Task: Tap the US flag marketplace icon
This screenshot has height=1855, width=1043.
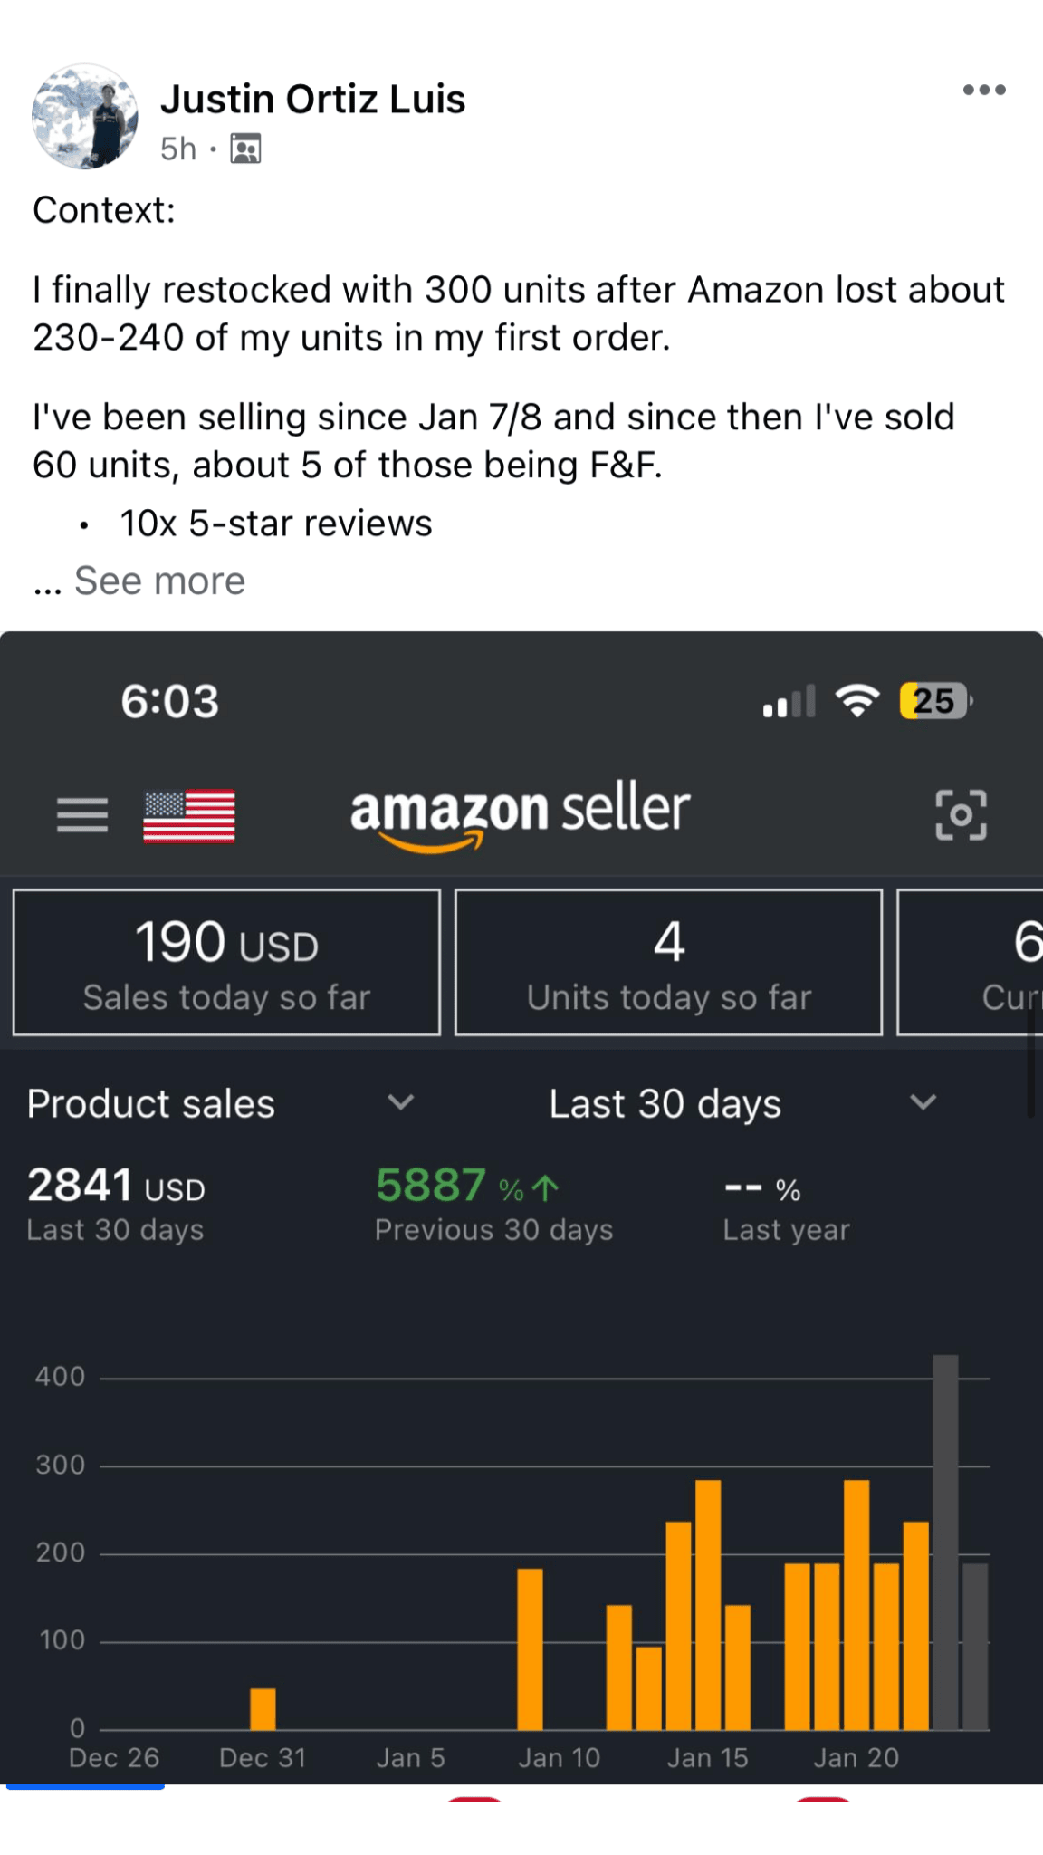Action: pos(189,816)
